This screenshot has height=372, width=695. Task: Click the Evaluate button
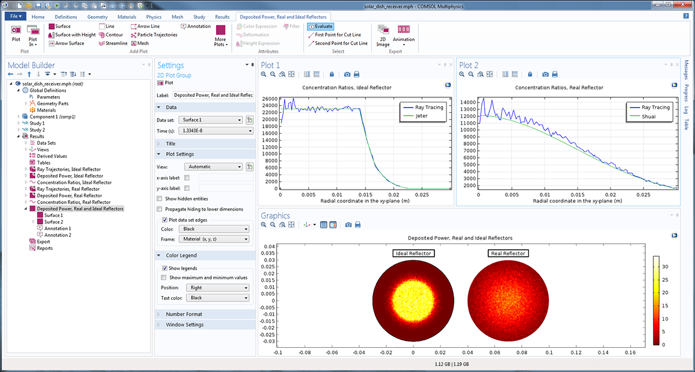(320, 27)
